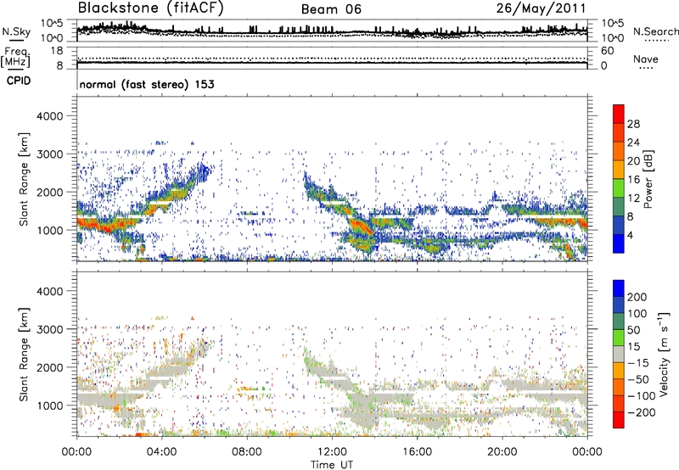
Task: Click the 'Nave' legend label
Action: pos(646,59)
